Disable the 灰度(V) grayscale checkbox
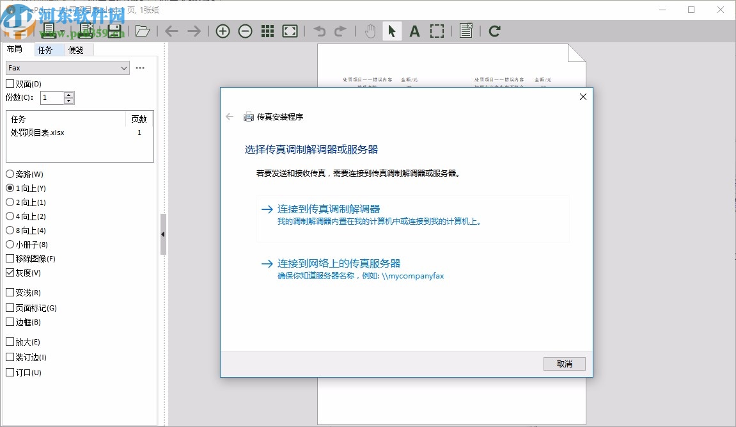Image resolution: width=736 pixels, height=427 pixels. (10, 272)
